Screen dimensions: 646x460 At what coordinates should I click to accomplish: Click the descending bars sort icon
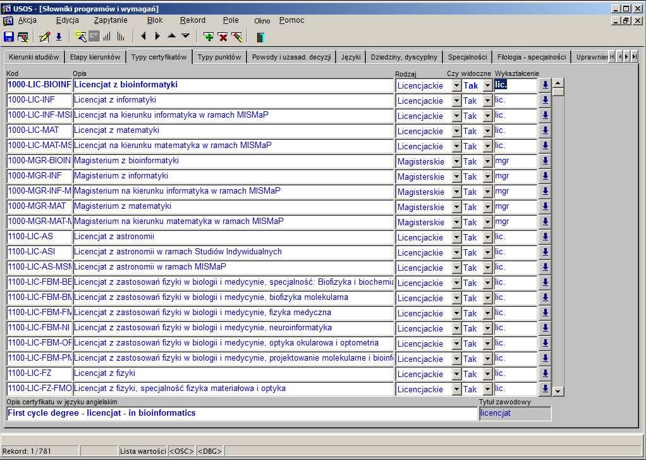click(120, 37)
